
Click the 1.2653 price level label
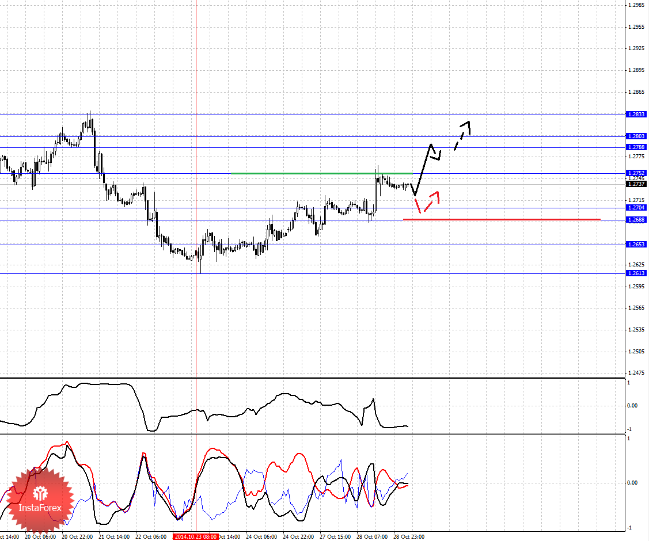coord(636,245)
